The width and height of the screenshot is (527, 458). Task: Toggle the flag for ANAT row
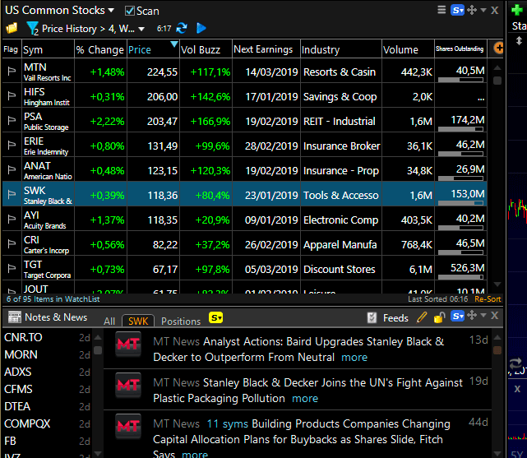(x=12, y=169)
